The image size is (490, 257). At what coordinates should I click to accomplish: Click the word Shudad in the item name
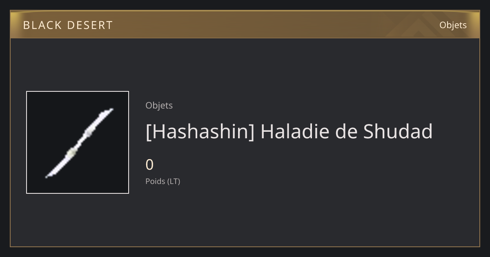tap(398, 131)
